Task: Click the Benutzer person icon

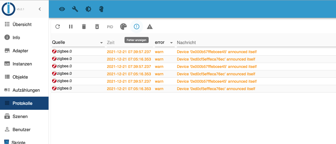Action: tap(7, 129)
